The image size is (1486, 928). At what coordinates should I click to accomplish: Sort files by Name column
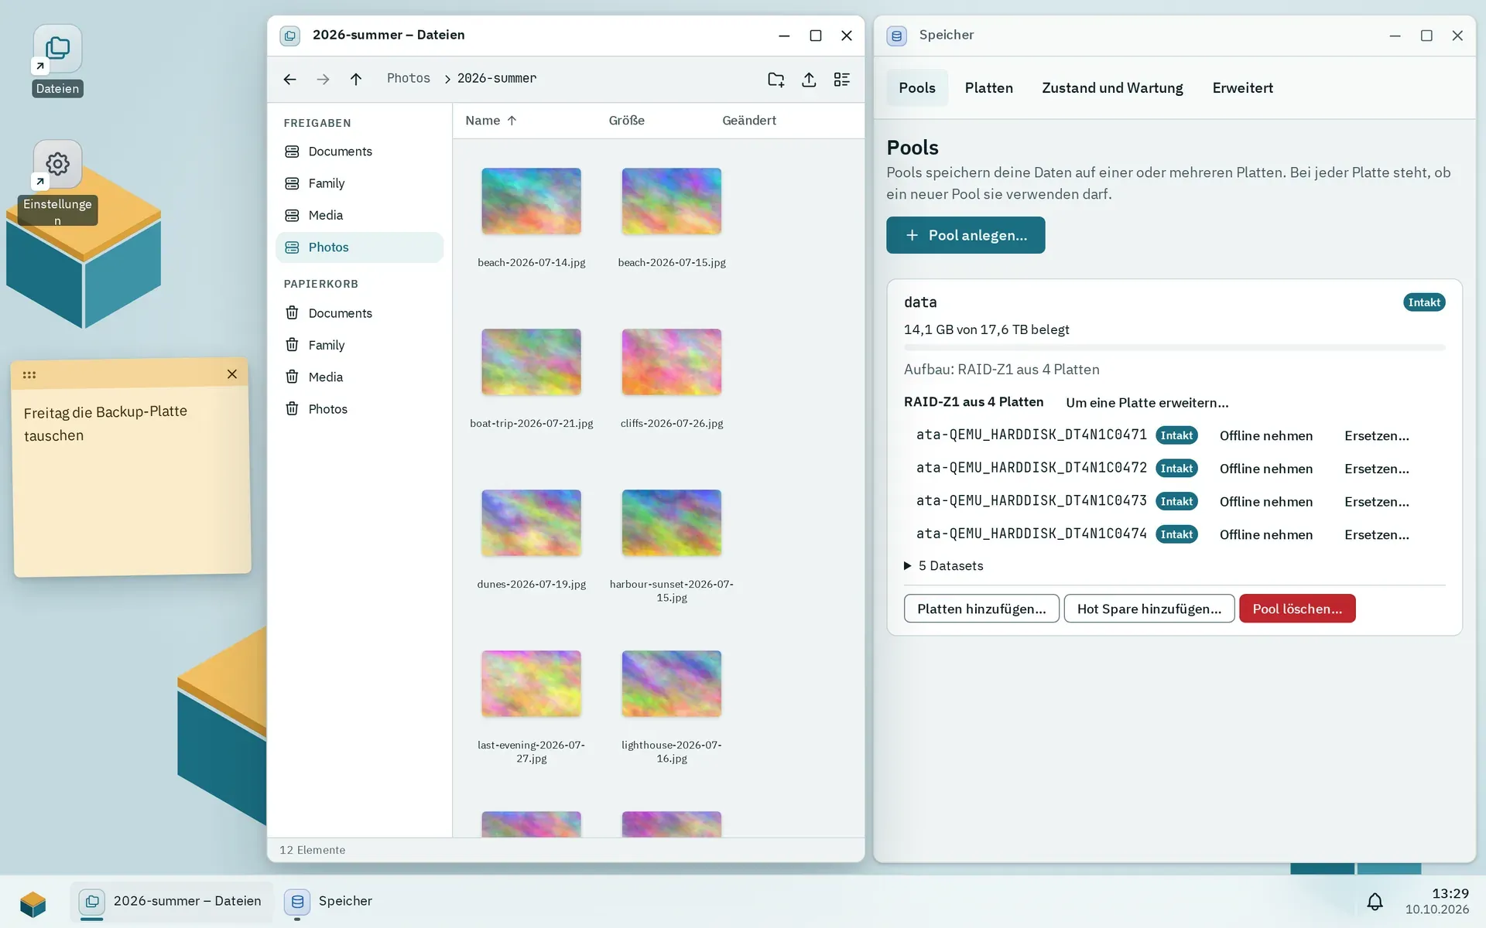[491, 121]
